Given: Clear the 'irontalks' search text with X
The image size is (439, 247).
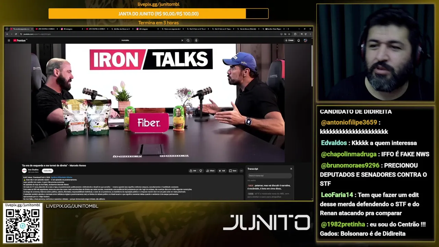Looking at the screenshot, I should pos(182,40).
